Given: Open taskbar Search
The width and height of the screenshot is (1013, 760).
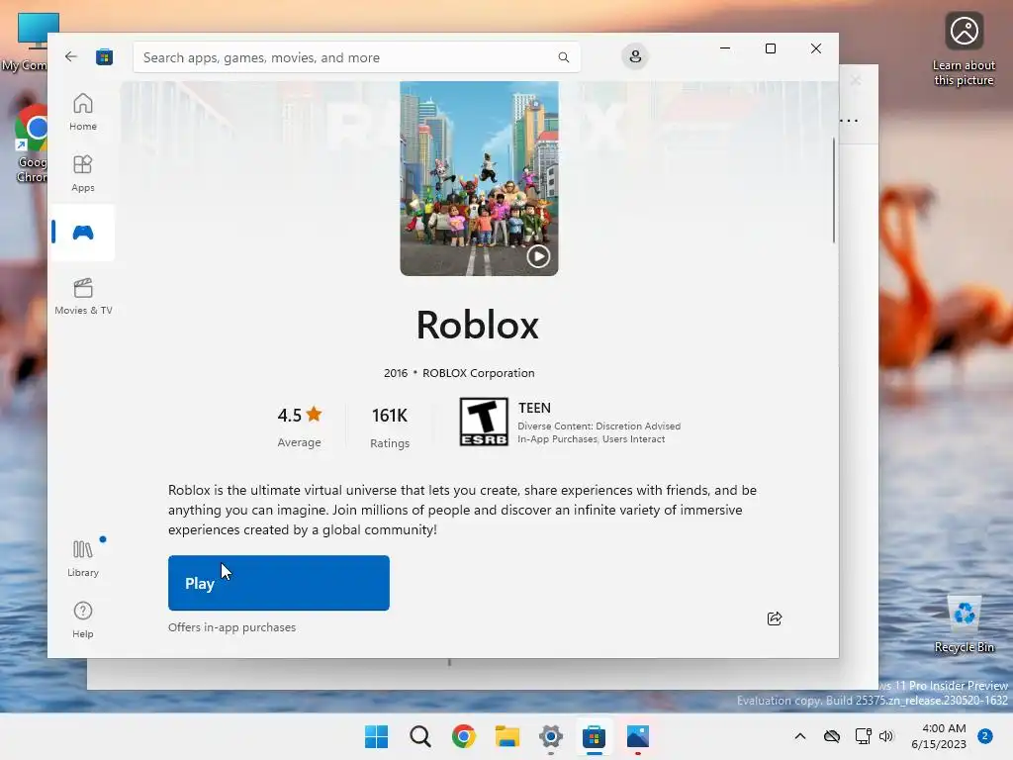Looking at the screenshot, I should coord(419,736).
